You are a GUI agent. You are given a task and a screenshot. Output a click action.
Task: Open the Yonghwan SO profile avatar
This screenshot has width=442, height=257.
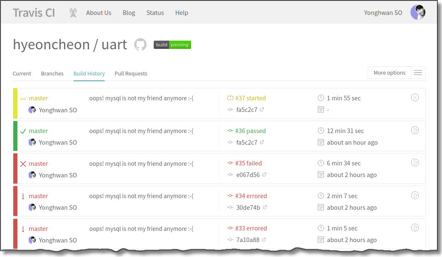pyautogui.click(x=417, y=12)
